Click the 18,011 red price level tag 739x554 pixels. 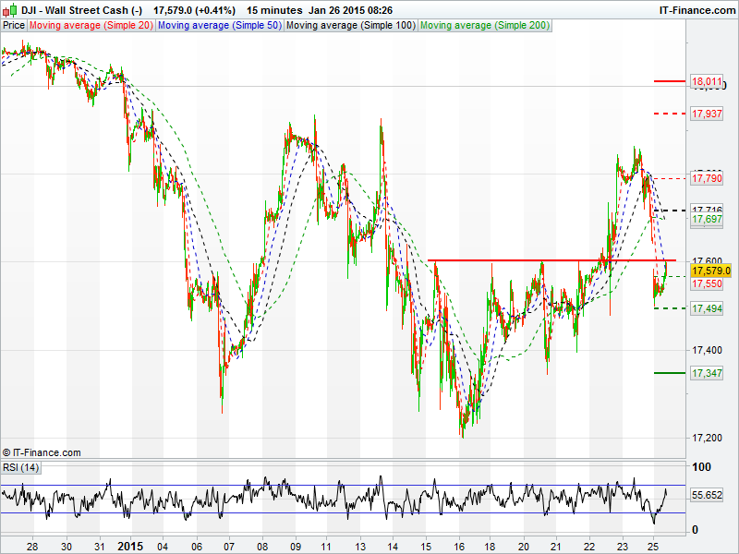tap(708, 82)
